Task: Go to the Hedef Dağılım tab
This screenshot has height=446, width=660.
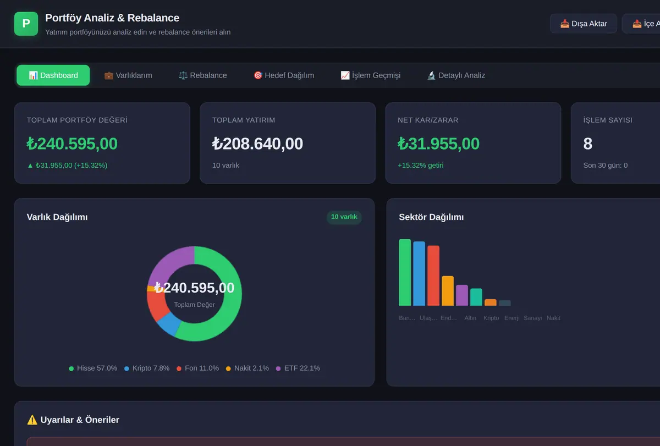Action: tap(284, 75)
